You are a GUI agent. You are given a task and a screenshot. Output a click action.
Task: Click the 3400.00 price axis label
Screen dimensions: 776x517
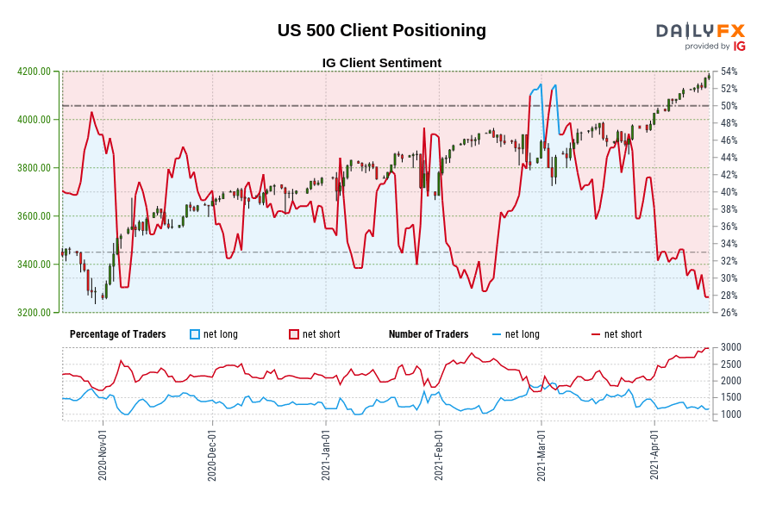[x=34, y=265]
